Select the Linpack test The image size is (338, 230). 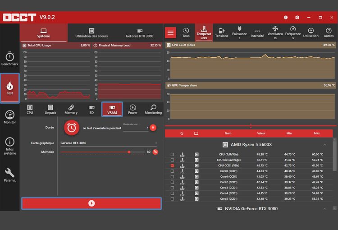click(50, 109)
